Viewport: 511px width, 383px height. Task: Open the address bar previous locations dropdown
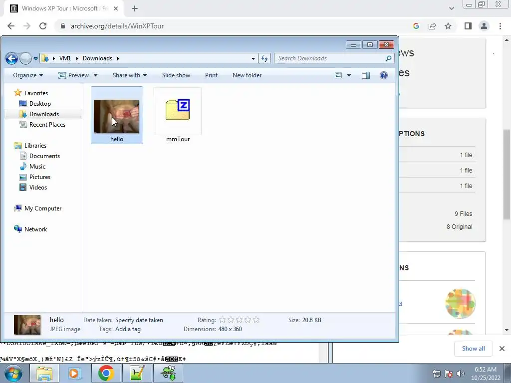pyautogui.click(x=253, y=59)
